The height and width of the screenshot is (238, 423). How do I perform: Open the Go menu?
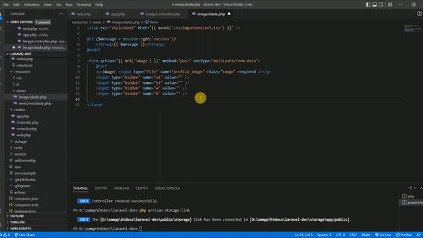pos(59,5)
